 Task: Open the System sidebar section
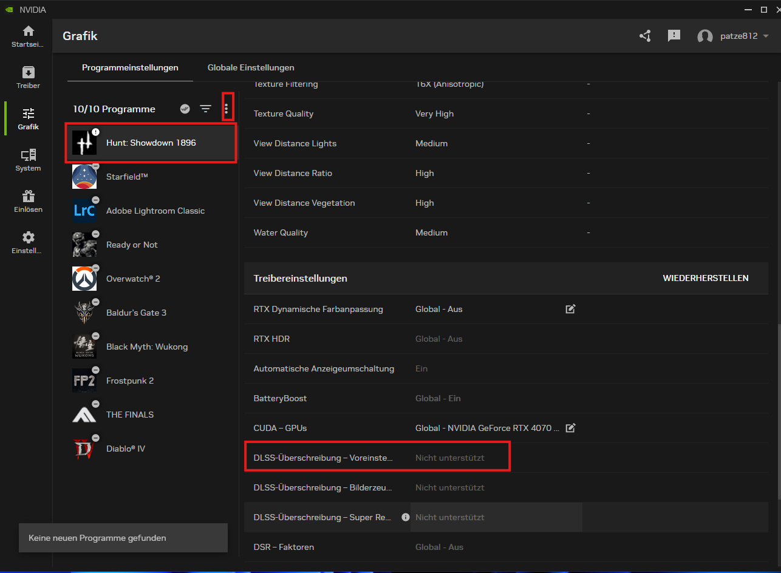(x=28, y=160)
